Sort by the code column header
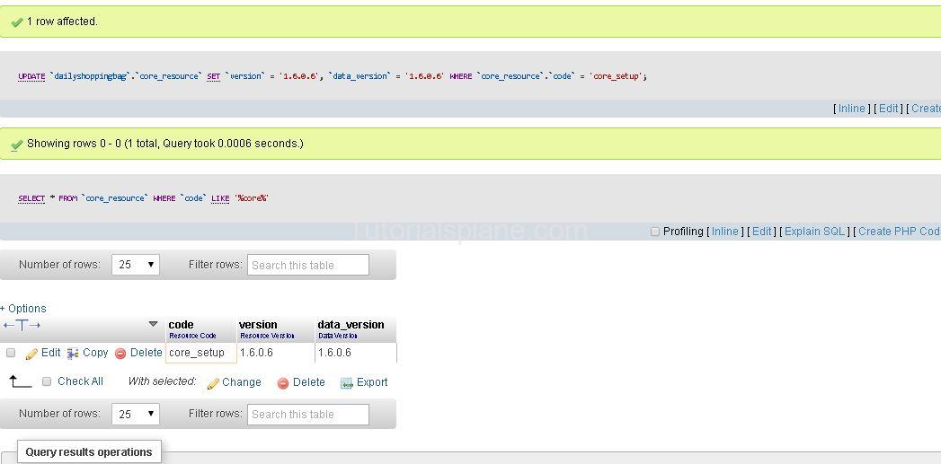This screenshot has height=464, width=941. tap(182, 324)
